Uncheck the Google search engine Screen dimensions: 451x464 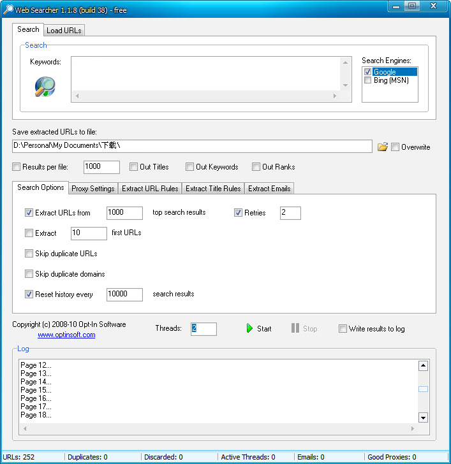point(367,72)
